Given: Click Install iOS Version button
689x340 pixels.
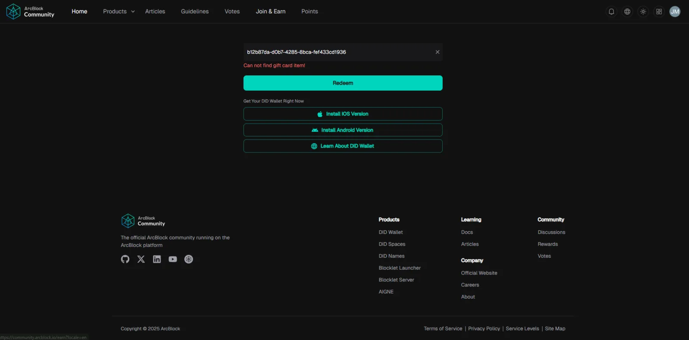Looking at the screenshot, I should [x=343, y=114].
